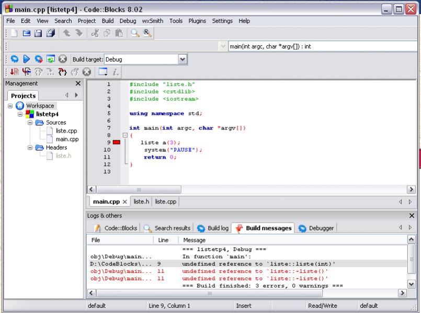421x313 pixels.
Task: Select main.cpp in the project tree
Action: coord(67,139)
